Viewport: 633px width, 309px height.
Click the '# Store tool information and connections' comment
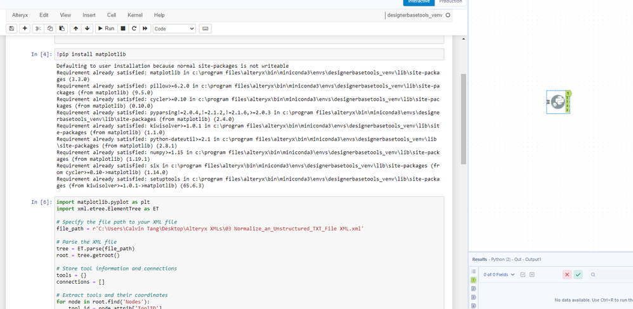[117, 268]
